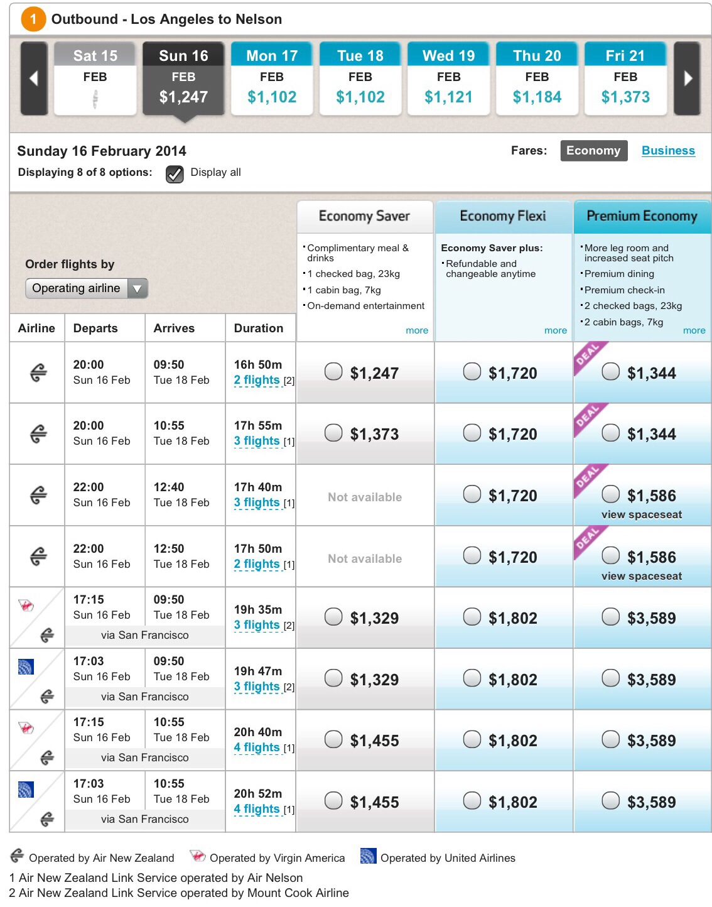Open the 2 flights link for 16h 50m
The height and width of the screenshot is (907, 712).
(257, 380)
